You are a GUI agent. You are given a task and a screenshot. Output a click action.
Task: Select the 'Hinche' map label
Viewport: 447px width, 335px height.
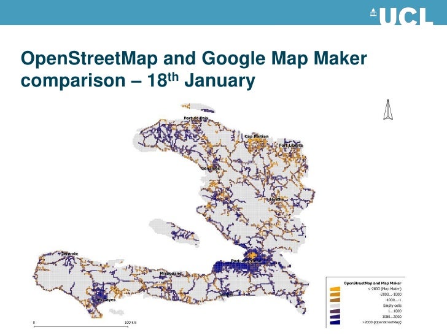click(x=276, y=199)
